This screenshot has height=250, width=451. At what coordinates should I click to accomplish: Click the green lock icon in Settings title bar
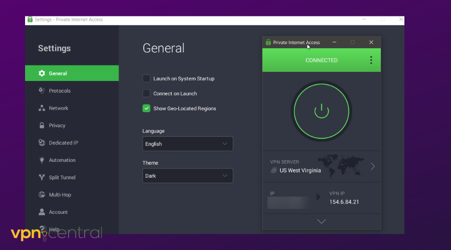click(30, 19)
